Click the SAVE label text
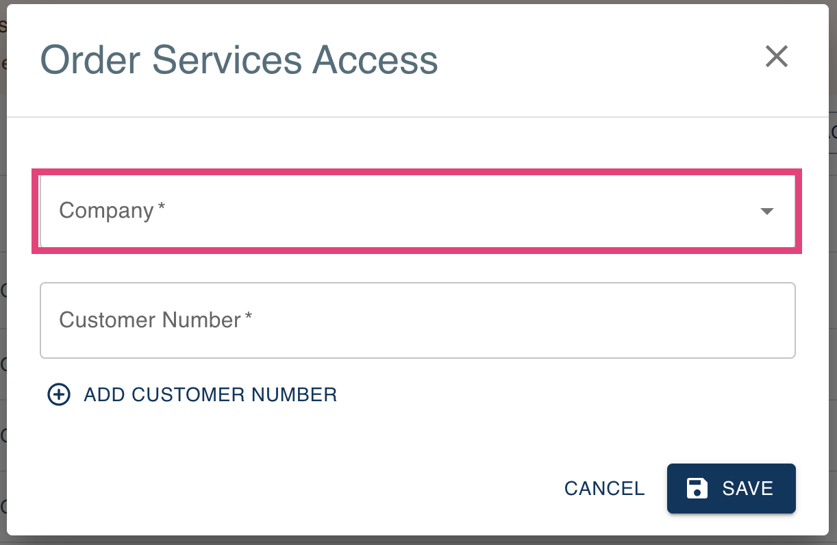This screenshot has width=837, height=545. pyautogui.click(x=748, y=488)
